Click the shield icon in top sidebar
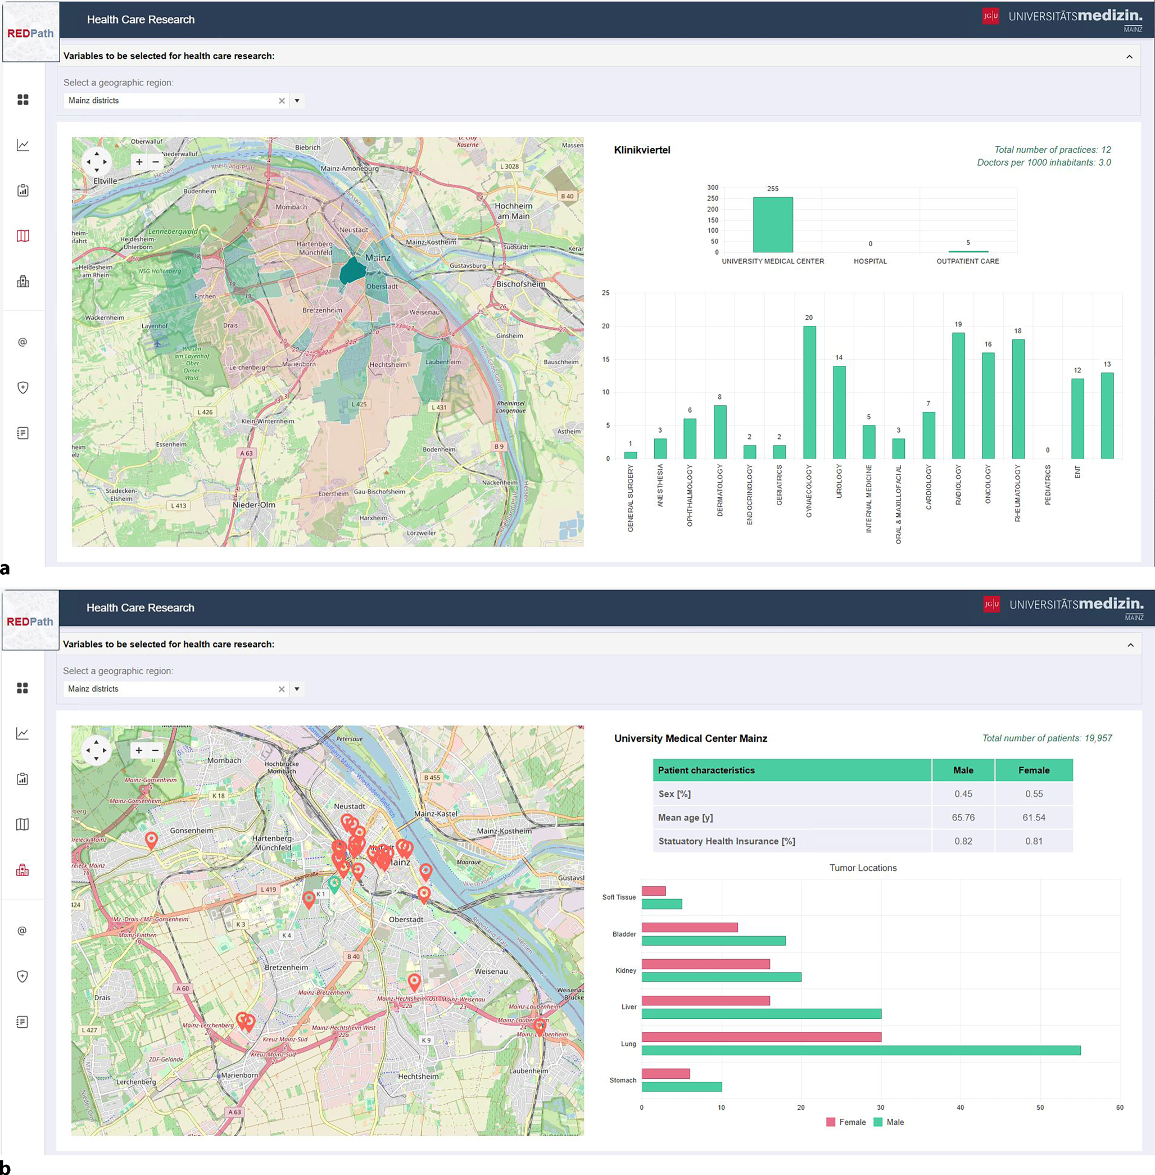 23,388
